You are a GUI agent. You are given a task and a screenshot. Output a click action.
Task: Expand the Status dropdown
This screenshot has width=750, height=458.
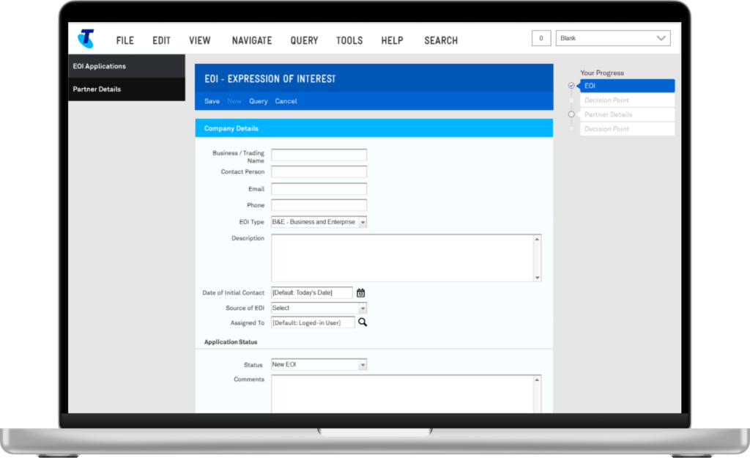pyautogui.click(x=363, y=365)
